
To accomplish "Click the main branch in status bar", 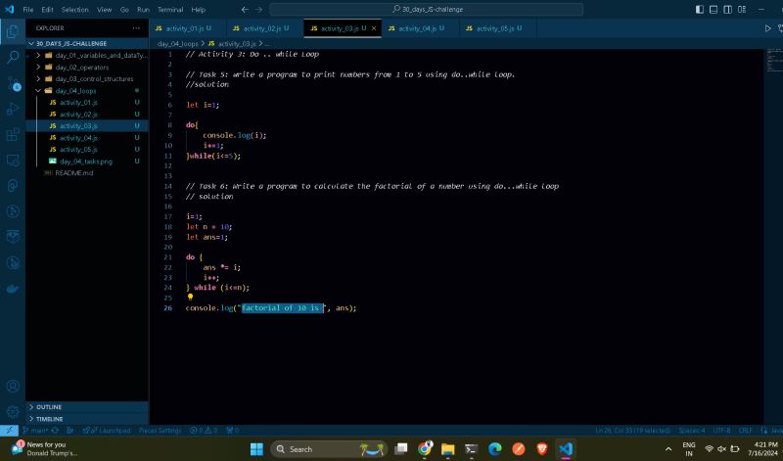I will tap(35, 430).
